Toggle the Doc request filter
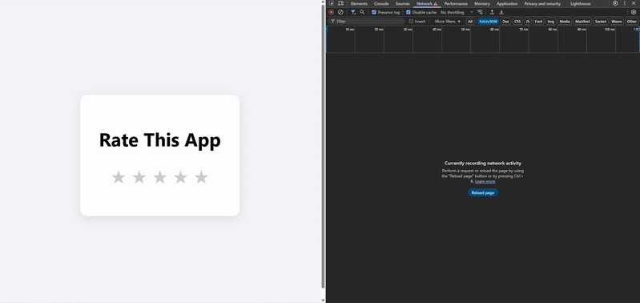This screenshot has width=640, height=303. pos(505,21)
